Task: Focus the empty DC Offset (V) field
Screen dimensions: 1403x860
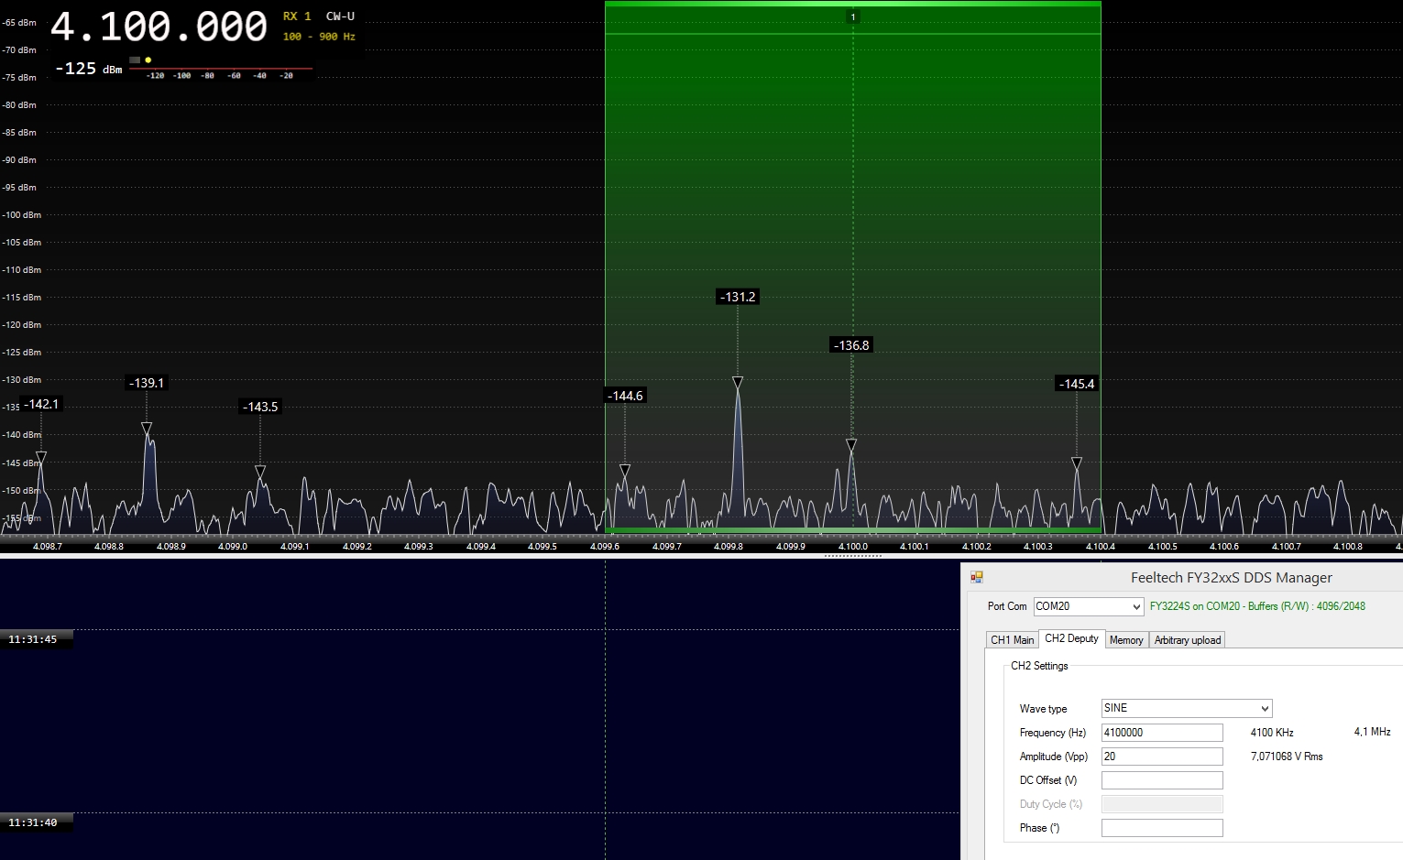Action: tap(1162, 780)
